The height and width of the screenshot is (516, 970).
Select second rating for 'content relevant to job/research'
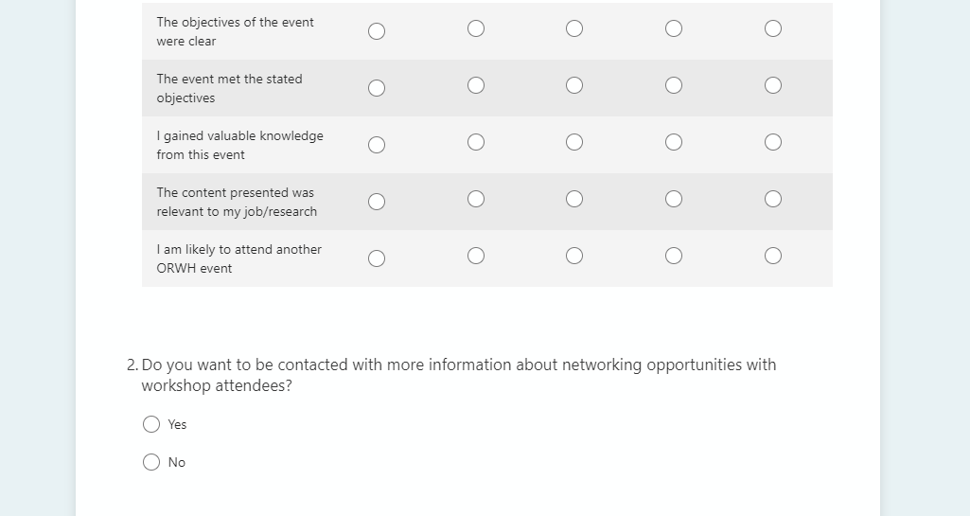point(476,199)
